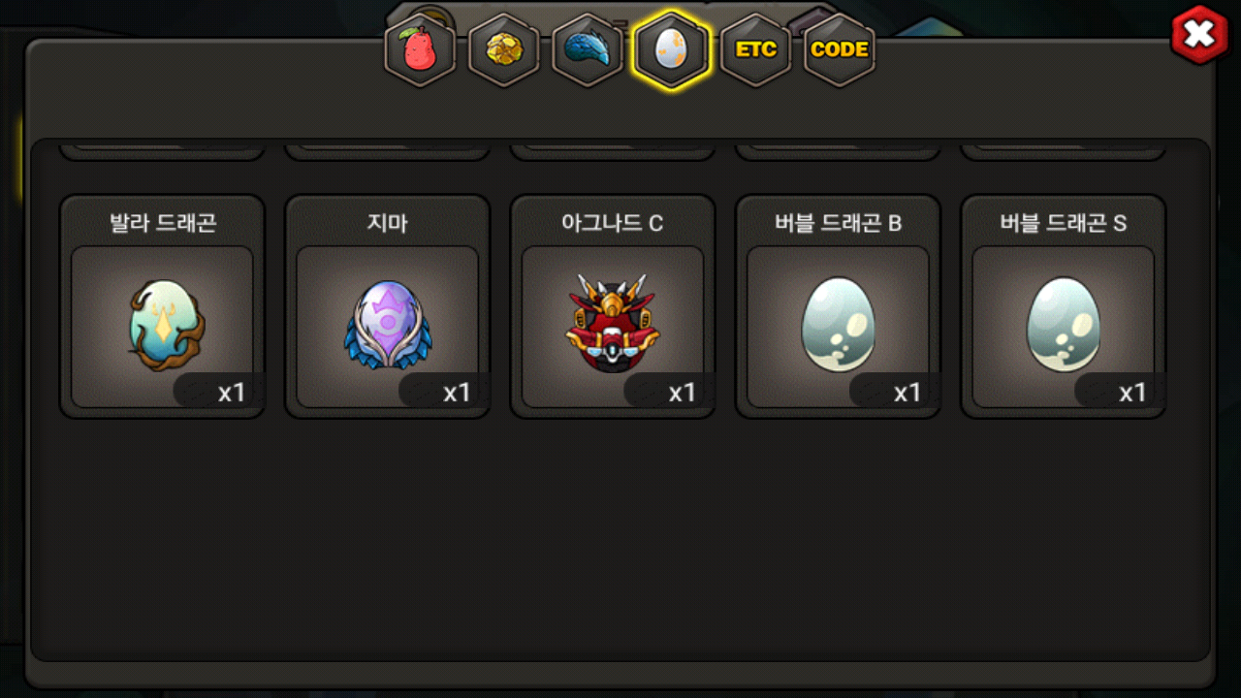Open the red fruit food tab
Image resolution: width=1241 pixels, height=698 pixels.
coord(420,50)
